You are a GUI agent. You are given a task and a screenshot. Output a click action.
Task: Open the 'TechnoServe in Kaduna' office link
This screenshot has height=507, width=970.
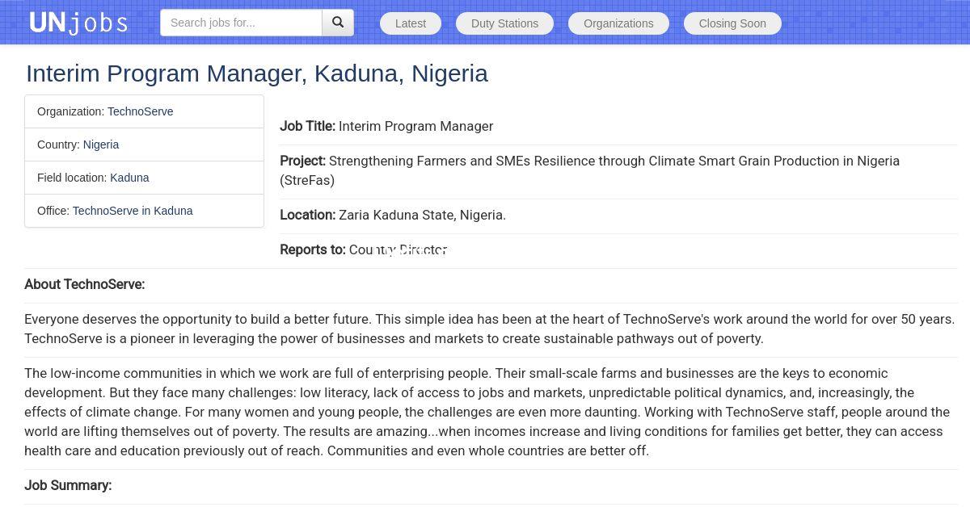[133, 211]
